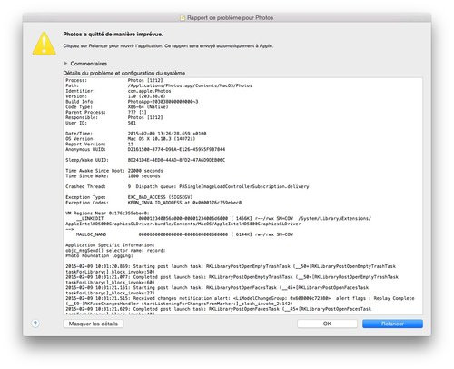The height and width of the screenshot is (369, 454).
Task: Click the 'MALLOC_NANO' region line
Action: coord(184,234)
